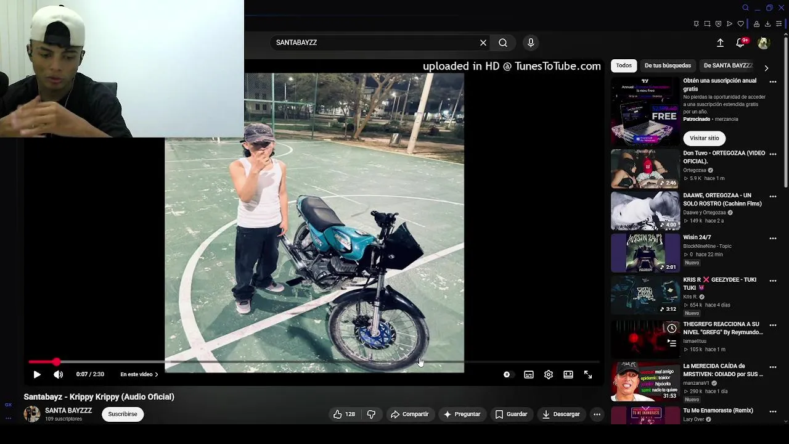The height and width of the screenshot is (444, 789).
Task: Open the Ismaelituu channel name
Action: (x=695, y=341)
